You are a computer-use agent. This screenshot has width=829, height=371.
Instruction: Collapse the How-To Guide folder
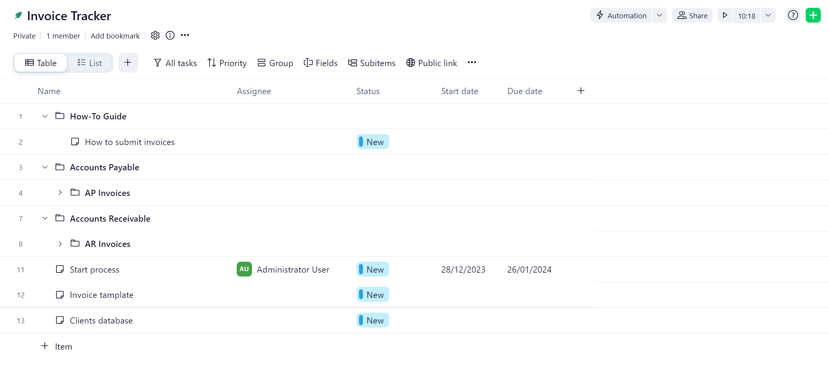pyautogui.click(x=45, y=116)
